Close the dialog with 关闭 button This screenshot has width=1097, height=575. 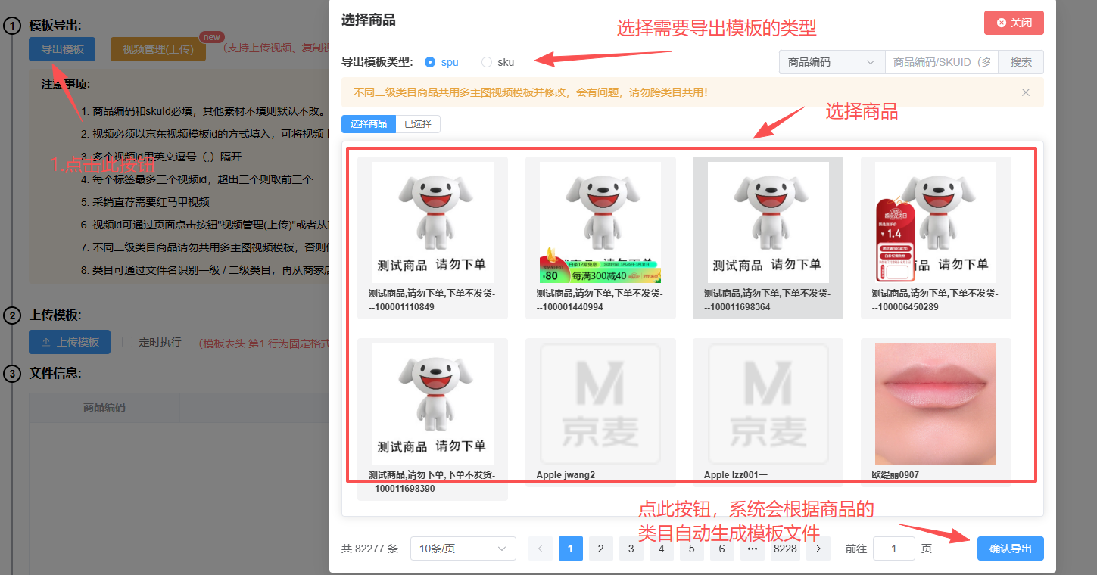(1014, 23)
